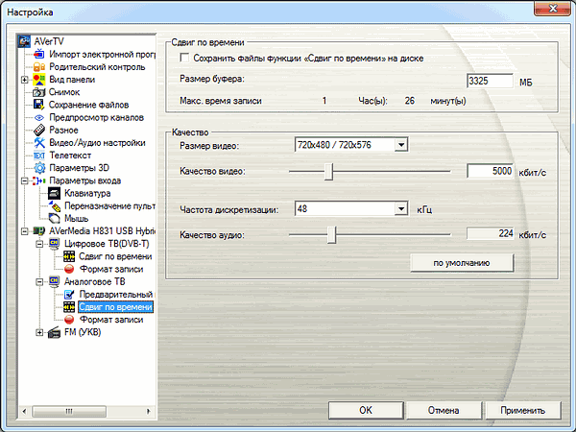Select Клавиатура tree item
576x432 pixels.
(87, 193)
